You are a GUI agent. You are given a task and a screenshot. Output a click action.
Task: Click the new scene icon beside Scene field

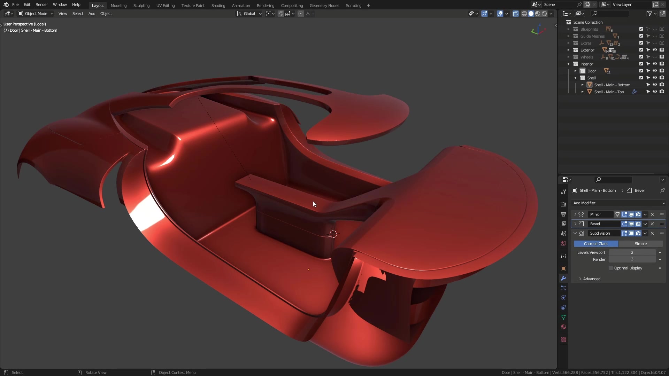587,5
